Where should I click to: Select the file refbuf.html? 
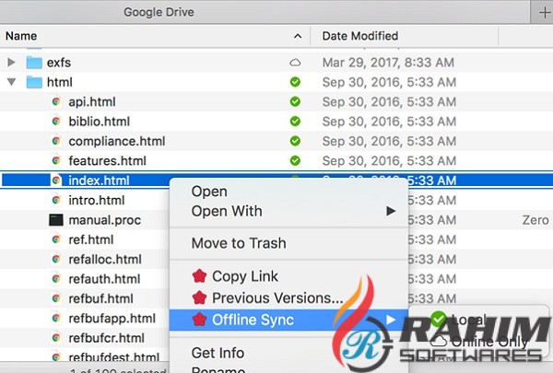pyautogui.click(x=100, y=299)
